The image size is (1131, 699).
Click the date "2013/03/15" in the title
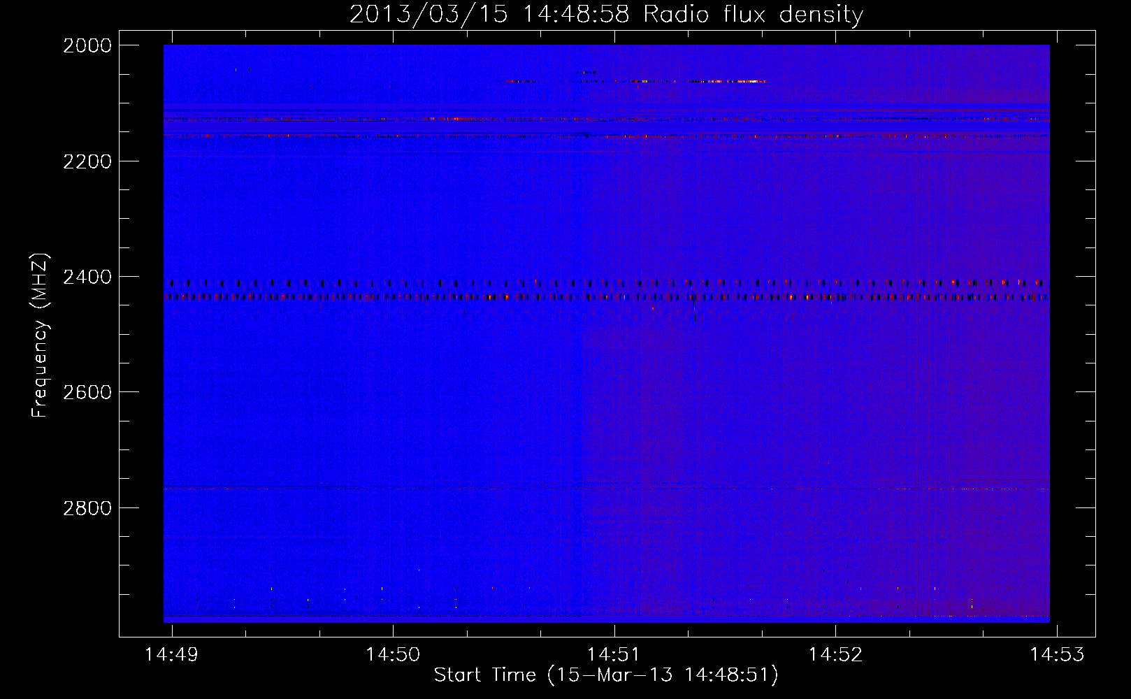coord(428,14)
